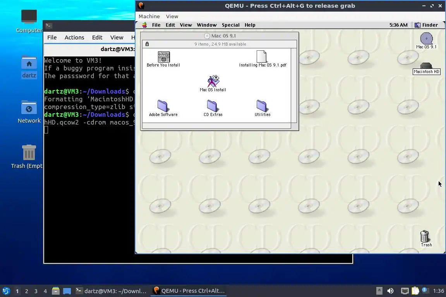Open the View menu in QEMU
The image size is (446, 297).
coord(172,17)
